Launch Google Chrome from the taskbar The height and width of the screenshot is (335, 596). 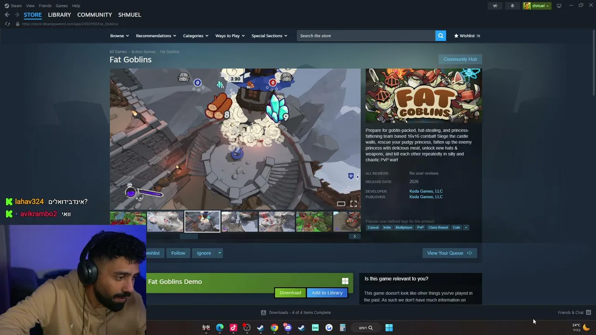[274, 328]
